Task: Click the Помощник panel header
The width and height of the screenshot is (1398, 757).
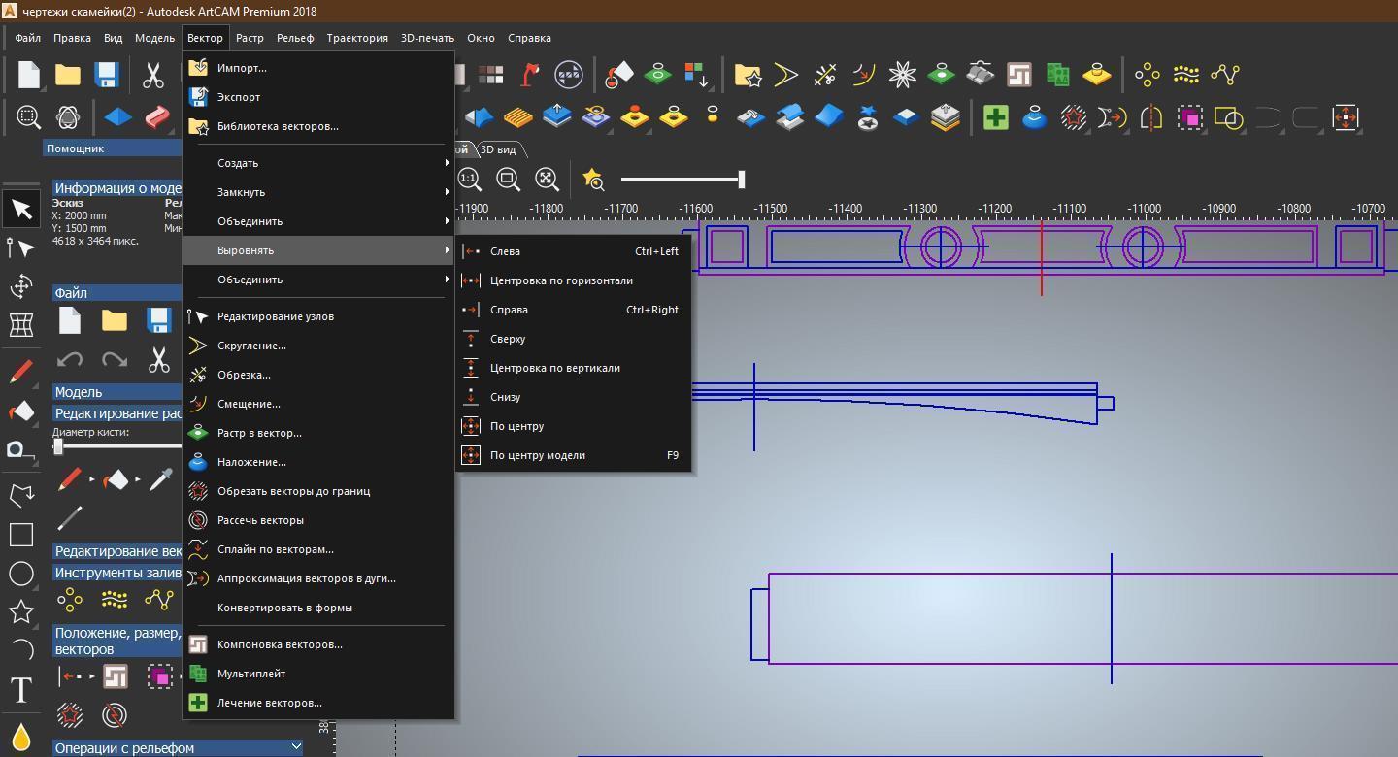Action: (113, 148)
